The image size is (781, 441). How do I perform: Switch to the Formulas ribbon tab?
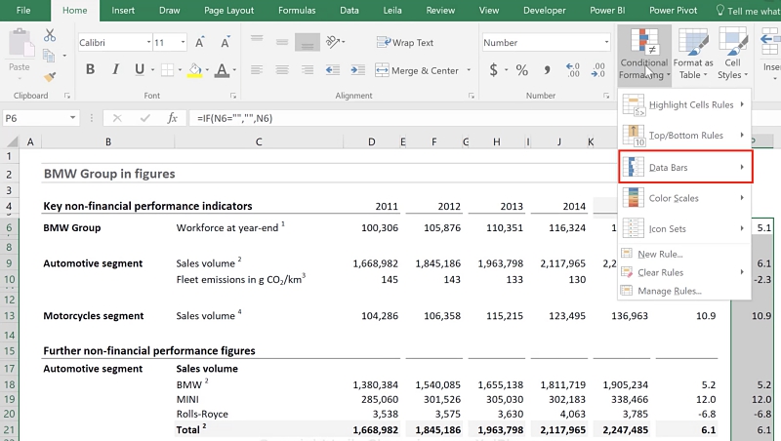click(298, 10)
